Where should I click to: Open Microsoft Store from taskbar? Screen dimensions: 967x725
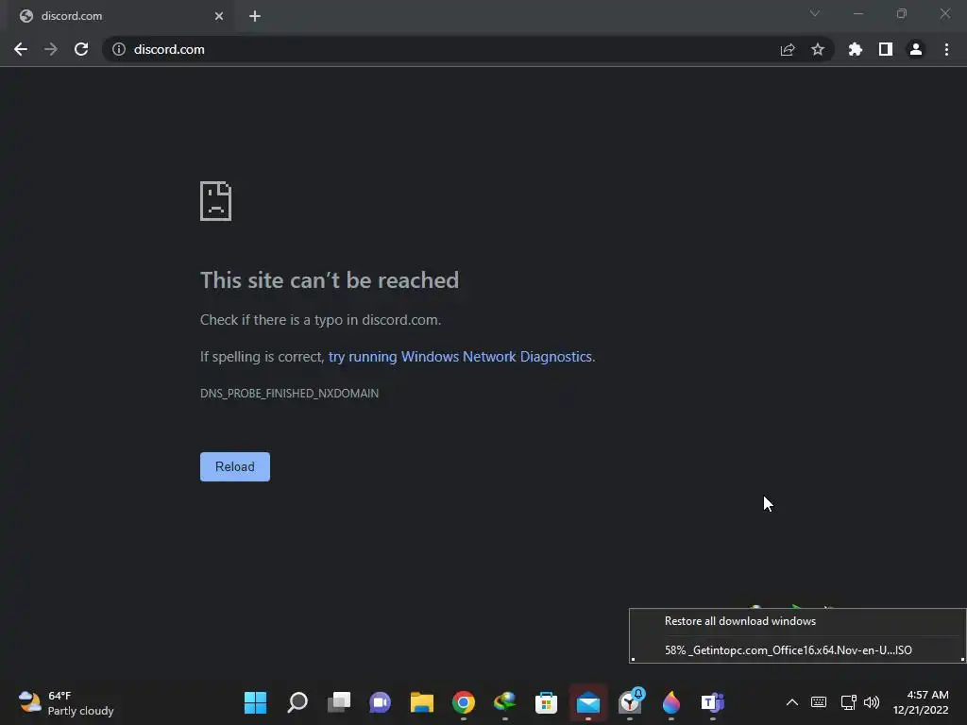pyautogui.click(x=546, y=702)
